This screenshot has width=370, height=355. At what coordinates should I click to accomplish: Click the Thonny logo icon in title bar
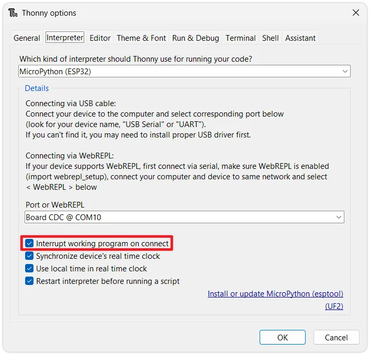(13, 13)
